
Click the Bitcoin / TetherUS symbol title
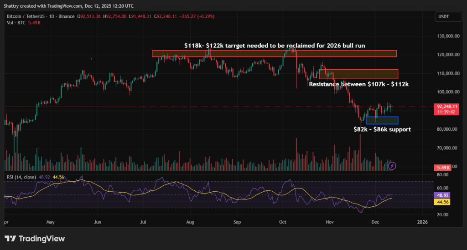26,16
